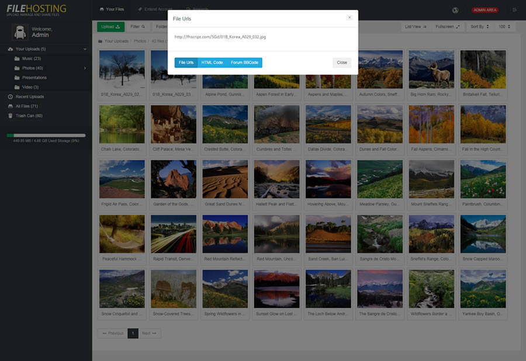The height and width of the screenshot is (361, 526).
Task: Select the File Urls tab
Action: click(x=186, y=63)
